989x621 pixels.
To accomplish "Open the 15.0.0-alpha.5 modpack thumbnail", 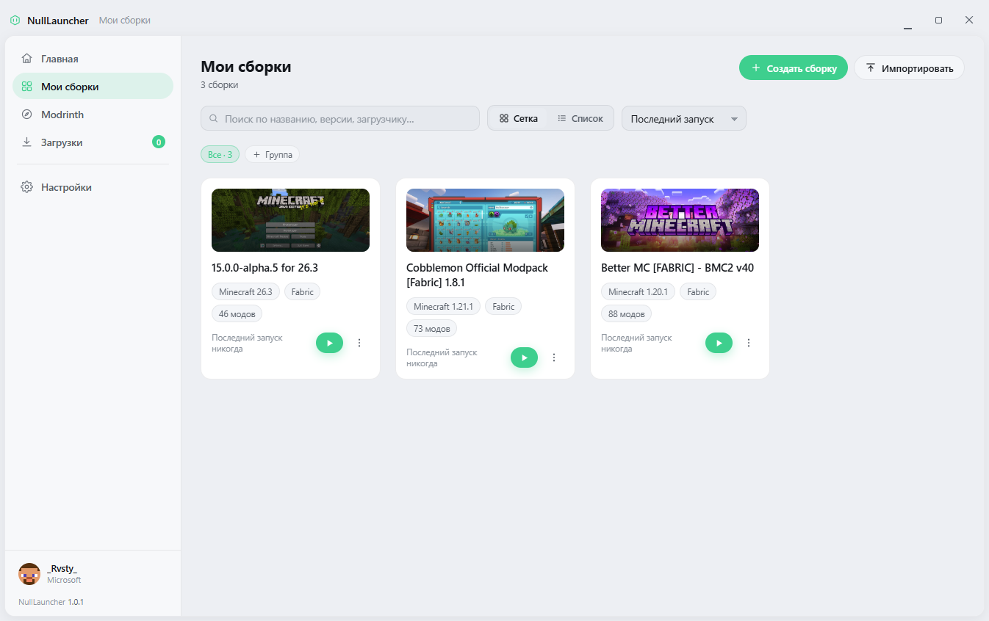I will coord(290,220).
